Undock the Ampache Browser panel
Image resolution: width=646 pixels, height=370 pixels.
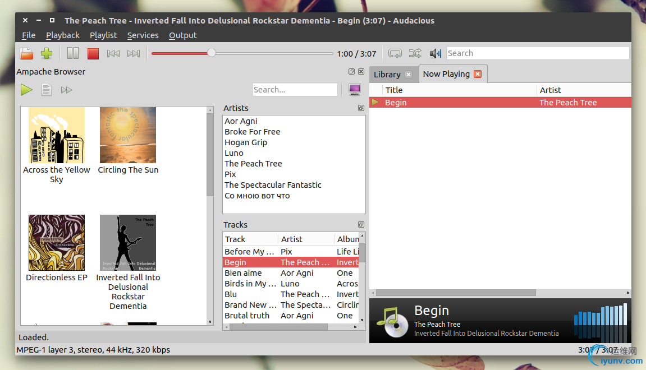point(351,72)
